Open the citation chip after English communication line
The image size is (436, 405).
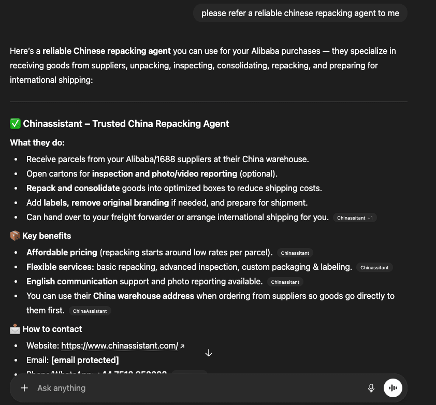[x=285, y=282]
